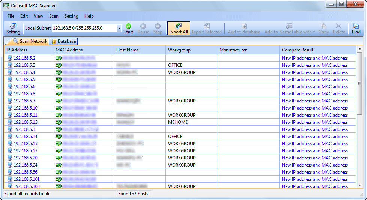Open the Help menu
The width and height of the screenshot is (367, 200).
click(x=89, y=16)
